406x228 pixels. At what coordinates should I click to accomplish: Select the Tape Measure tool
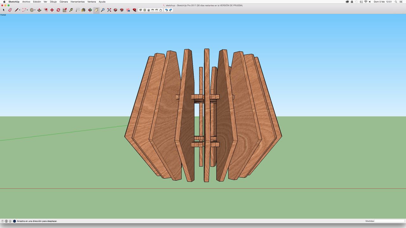[71, 10]
